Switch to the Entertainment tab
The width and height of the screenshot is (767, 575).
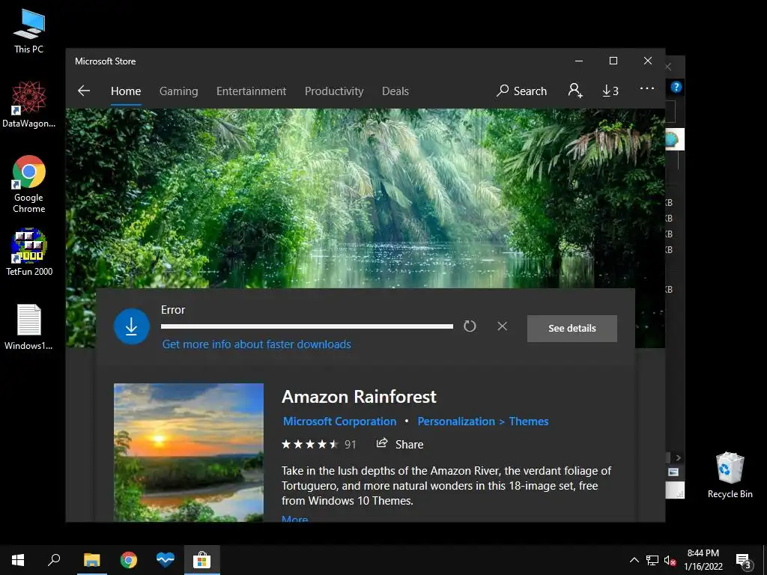(252, 91)
